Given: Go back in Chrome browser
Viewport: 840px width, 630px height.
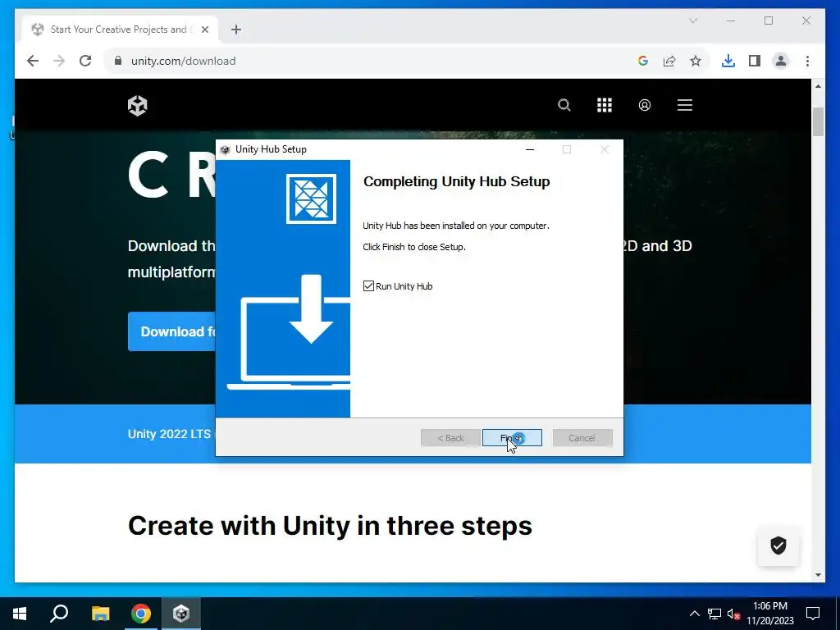Looking at the screenshot, I should coord(33,61).
